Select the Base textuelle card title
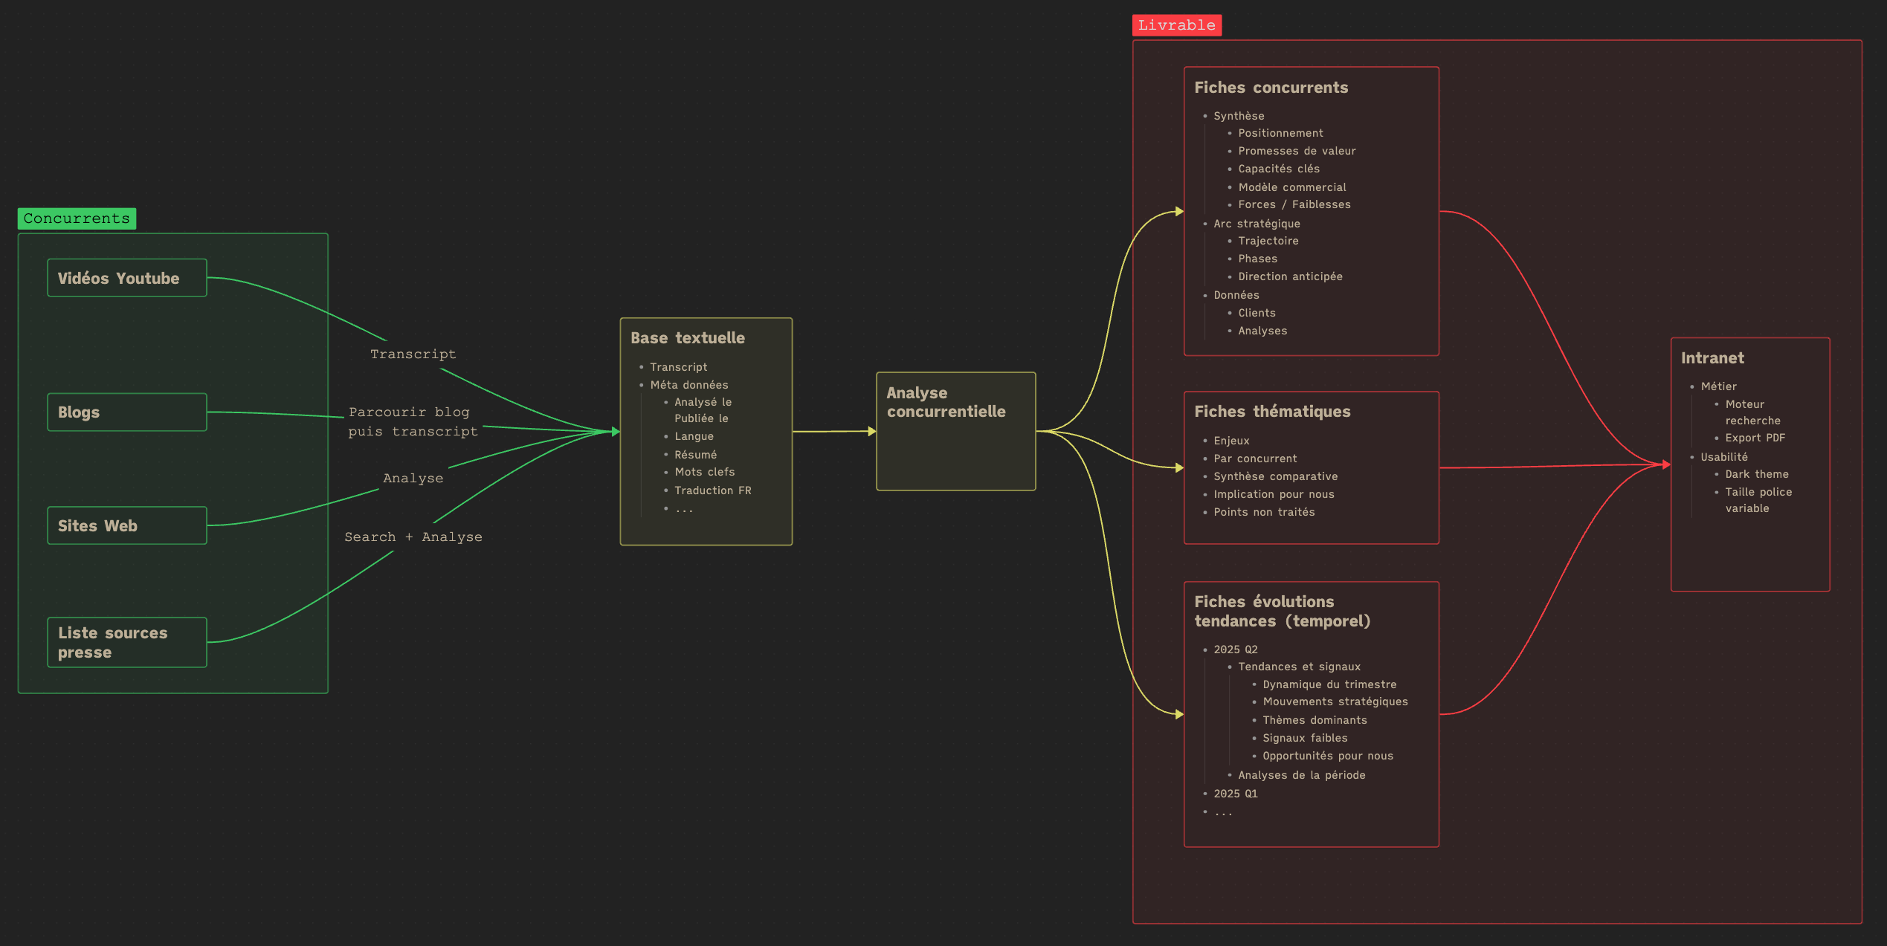The height and width of the screenshot is (946, 1887). [688, 338]
